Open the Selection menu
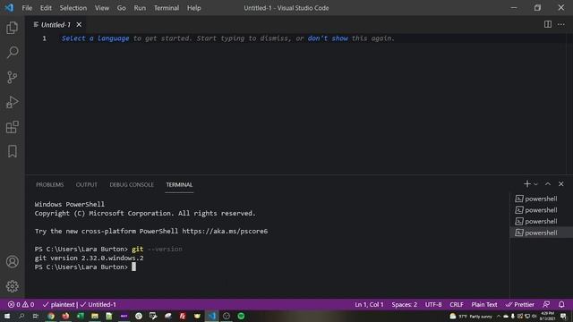Screen dimensions: 573x322 click(73, 8)
